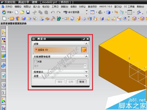Open the 文件 (File) menu
147x110 pixels.
(9, 7)
